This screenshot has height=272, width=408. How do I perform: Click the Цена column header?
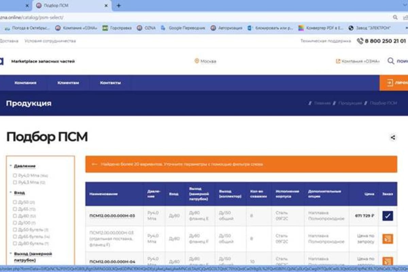point(369,194)
